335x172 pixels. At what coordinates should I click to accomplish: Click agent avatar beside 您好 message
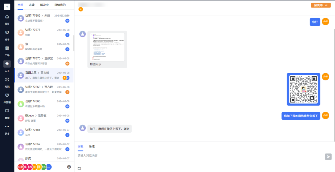[325, 22]
